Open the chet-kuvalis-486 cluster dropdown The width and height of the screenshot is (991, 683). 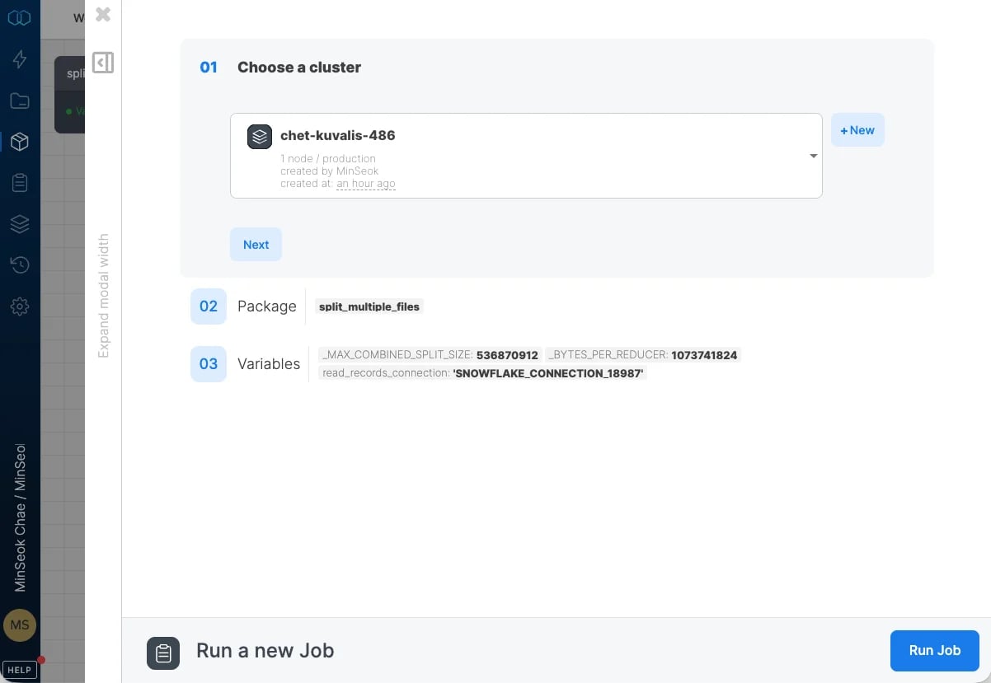[526, 156]
